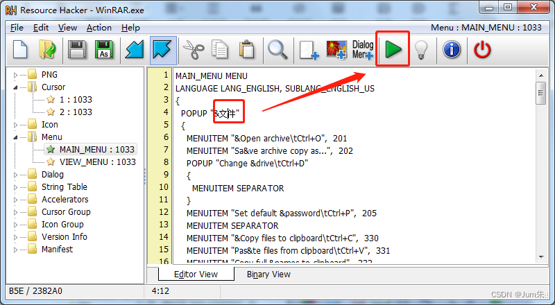Expand the Dialog folder node

pyautogui.click(x=15, y=175)
